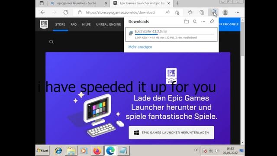This screenshot has width=277, height=156.
Task: Open the UNREAL ENGINE menu item
Action: click(109, 24)
